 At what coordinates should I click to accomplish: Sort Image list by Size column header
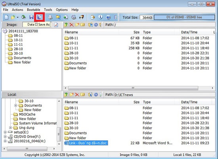(x=130, y=32)
